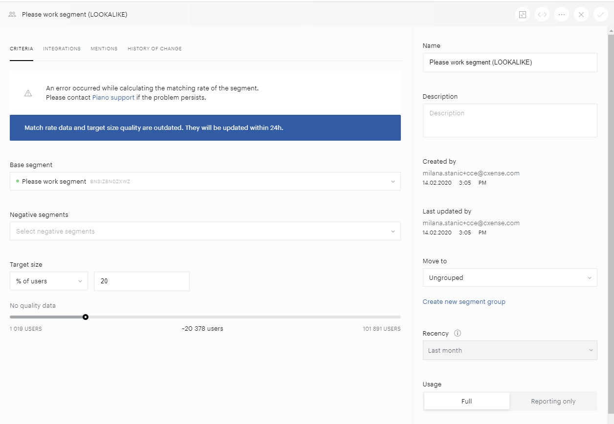Select the Full usage option
Screen dimensions: 614x424
click(466, 401)
